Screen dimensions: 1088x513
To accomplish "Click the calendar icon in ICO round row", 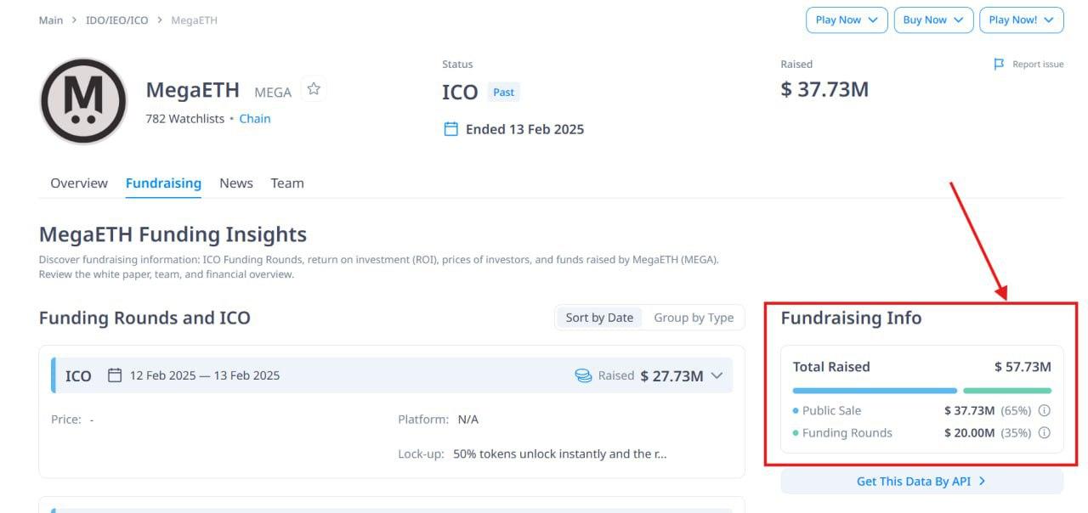I will (115, 375).
